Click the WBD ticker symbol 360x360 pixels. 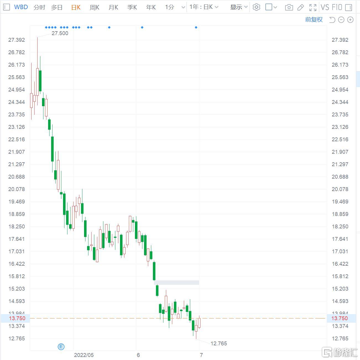[x=21, y=7]
